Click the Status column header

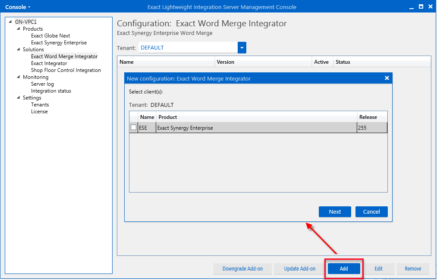[x=382, y=62]
